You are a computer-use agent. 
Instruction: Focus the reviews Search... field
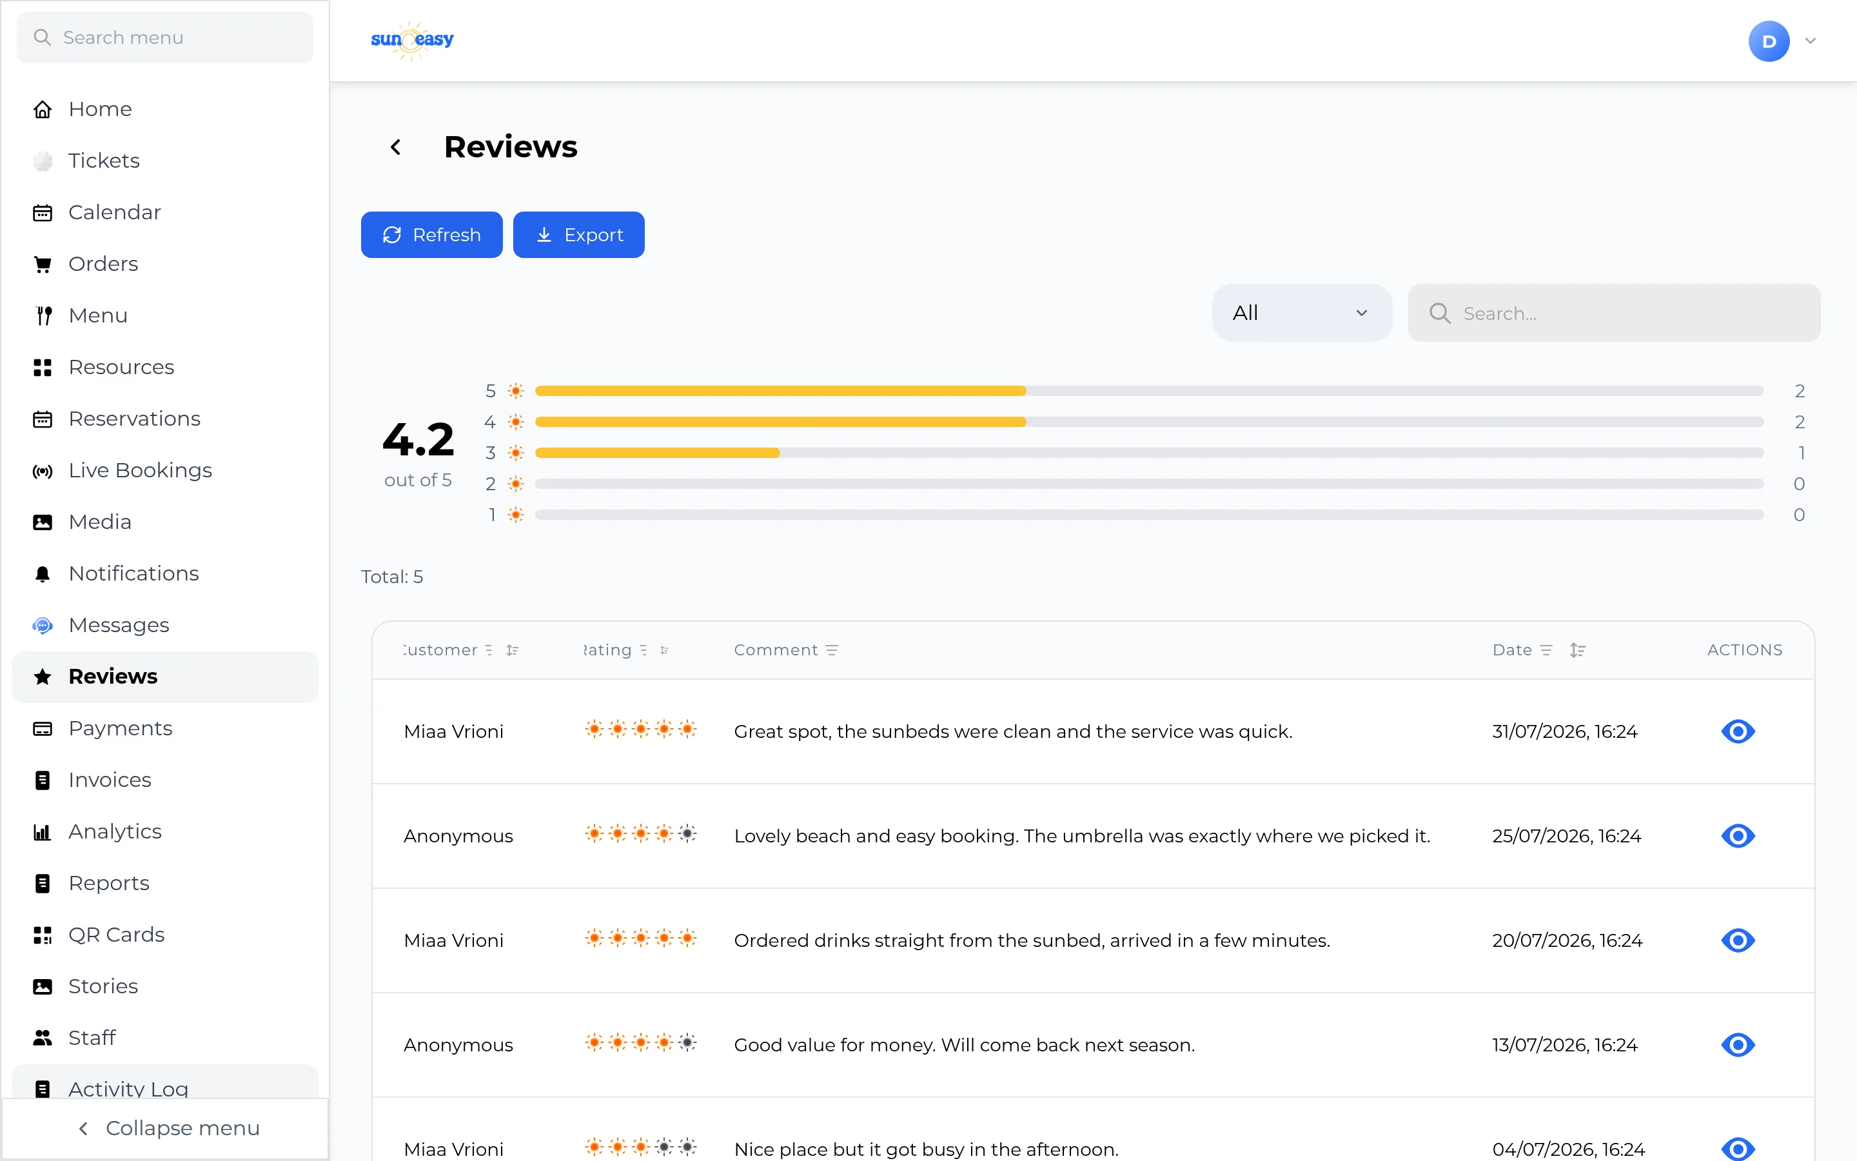(x=1614, y=313)
